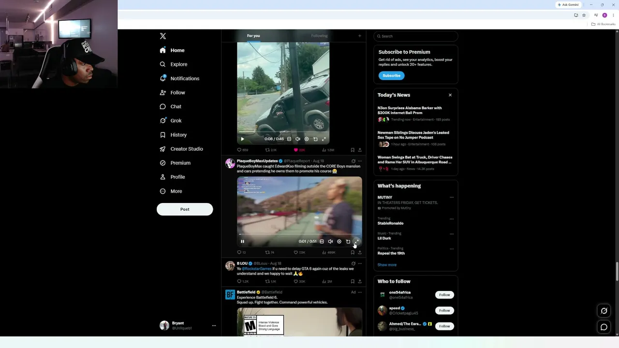Expand the More menu in the sidebar
This screenshot has height=348, width=619.
[171, 191]
